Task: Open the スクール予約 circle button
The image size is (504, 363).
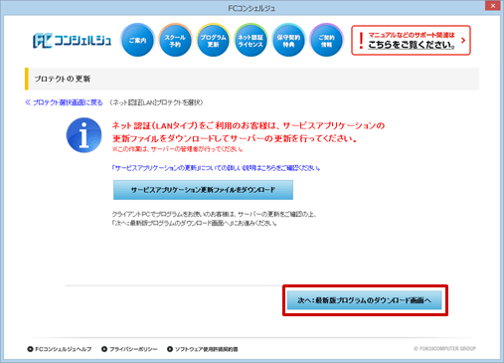Action: pyautogui.click(x=175, y=40)
